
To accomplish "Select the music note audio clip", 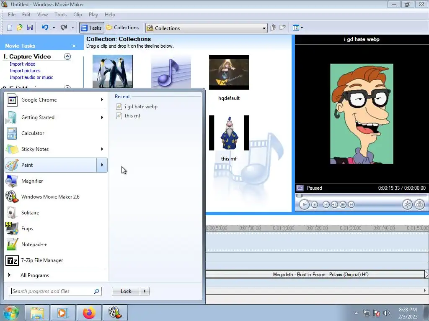I will click(171, 71).
